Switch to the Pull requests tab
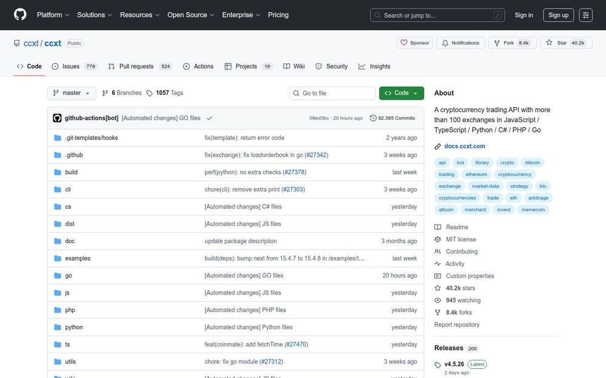The width and height of the screenshot is (606, 378). click(x=140, y=67)
